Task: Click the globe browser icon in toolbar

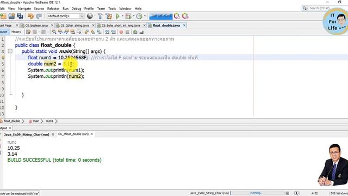Action: 90,16
